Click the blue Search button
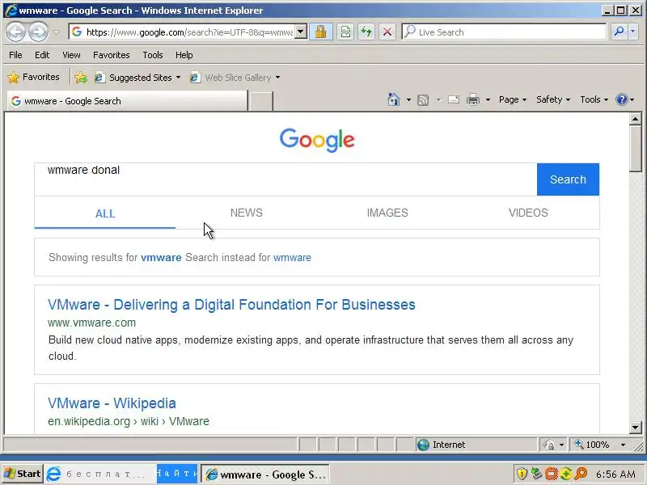The image size is (647, 485). [568, 179]
